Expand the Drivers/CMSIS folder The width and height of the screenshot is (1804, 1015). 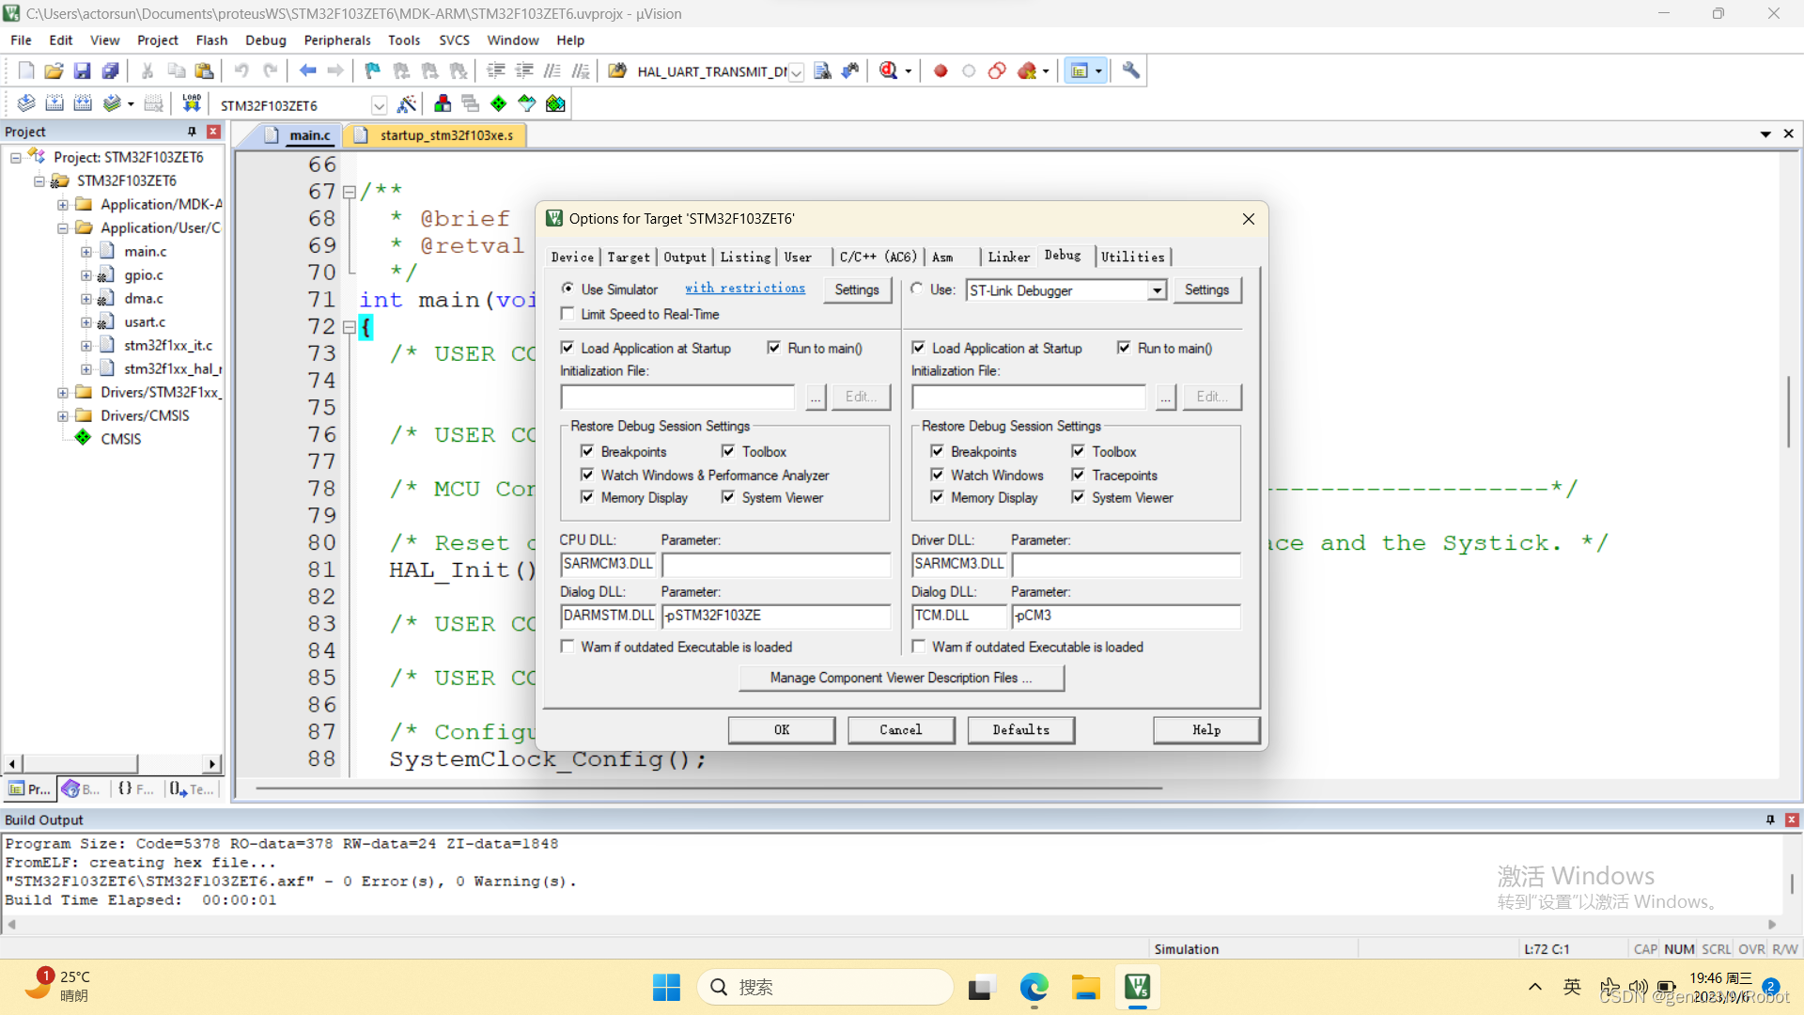[x=63, y=415]
